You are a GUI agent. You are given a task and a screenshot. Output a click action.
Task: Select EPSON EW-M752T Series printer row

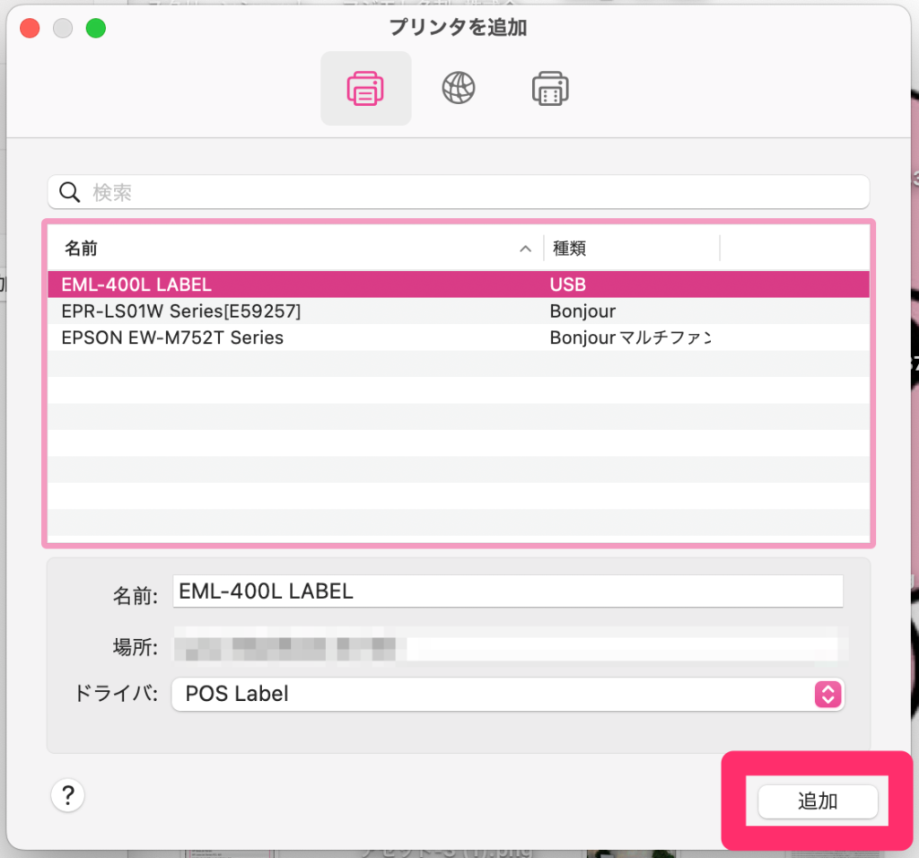pyautogui.click(x=459, y=337)
